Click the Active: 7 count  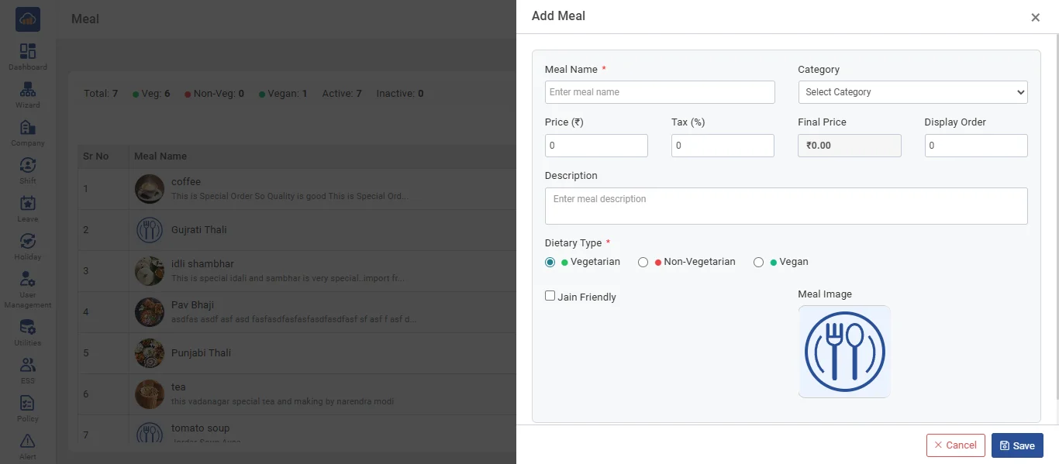pos(342,94)
